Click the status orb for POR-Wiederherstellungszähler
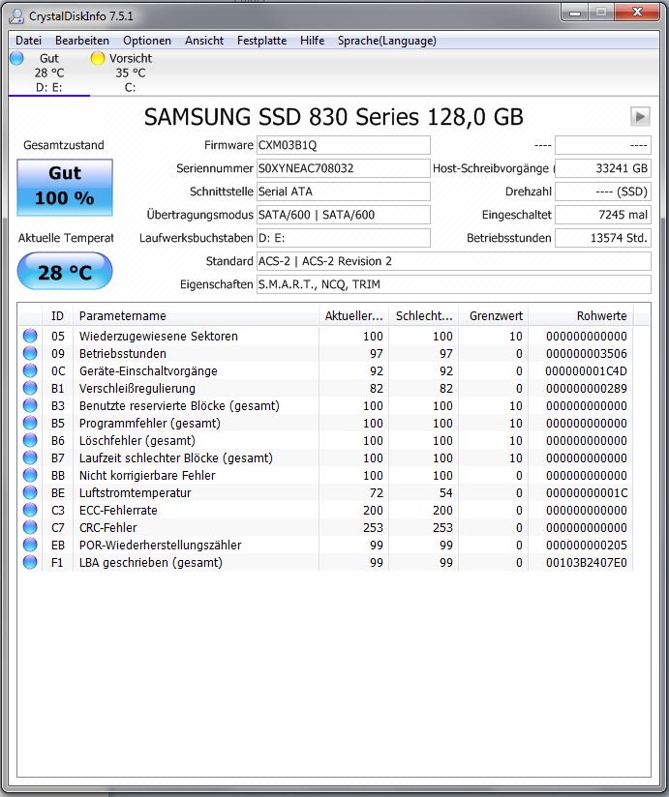669x797 pixels. (30, 545)
